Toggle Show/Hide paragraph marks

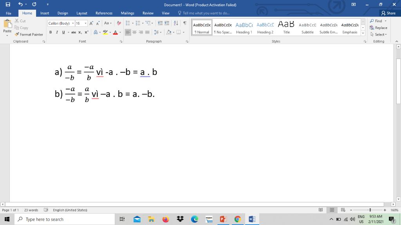185,23
